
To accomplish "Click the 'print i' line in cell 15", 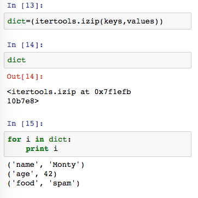I will 42,149.
